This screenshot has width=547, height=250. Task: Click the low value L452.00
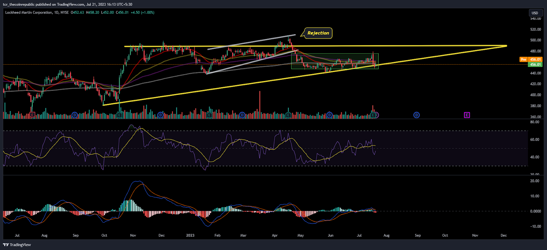coord(107,13)
